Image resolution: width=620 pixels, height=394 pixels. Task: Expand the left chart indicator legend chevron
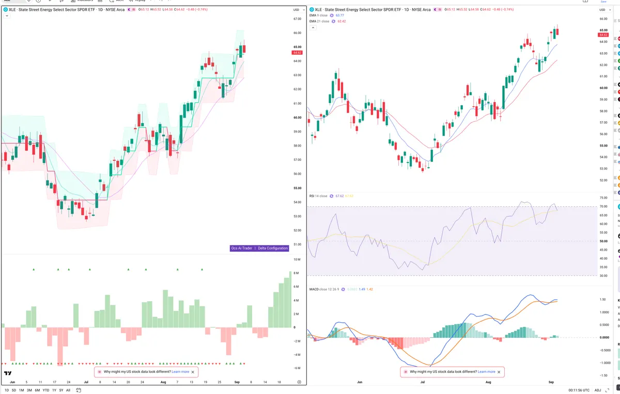(x=6, y=16)
